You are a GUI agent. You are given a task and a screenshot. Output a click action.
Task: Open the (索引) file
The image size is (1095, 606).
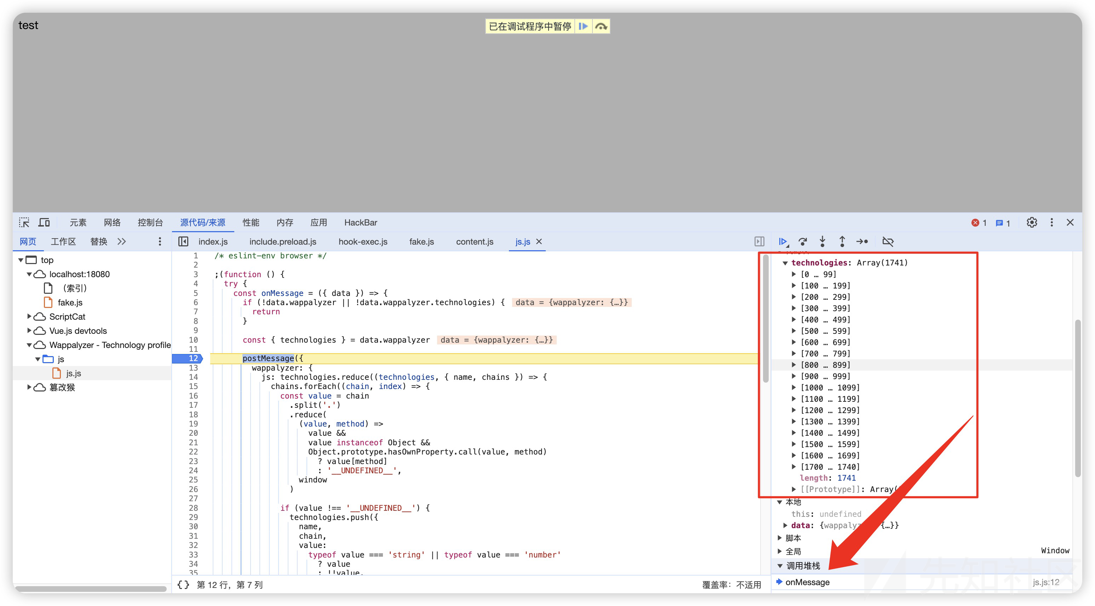tap(75, 288)
